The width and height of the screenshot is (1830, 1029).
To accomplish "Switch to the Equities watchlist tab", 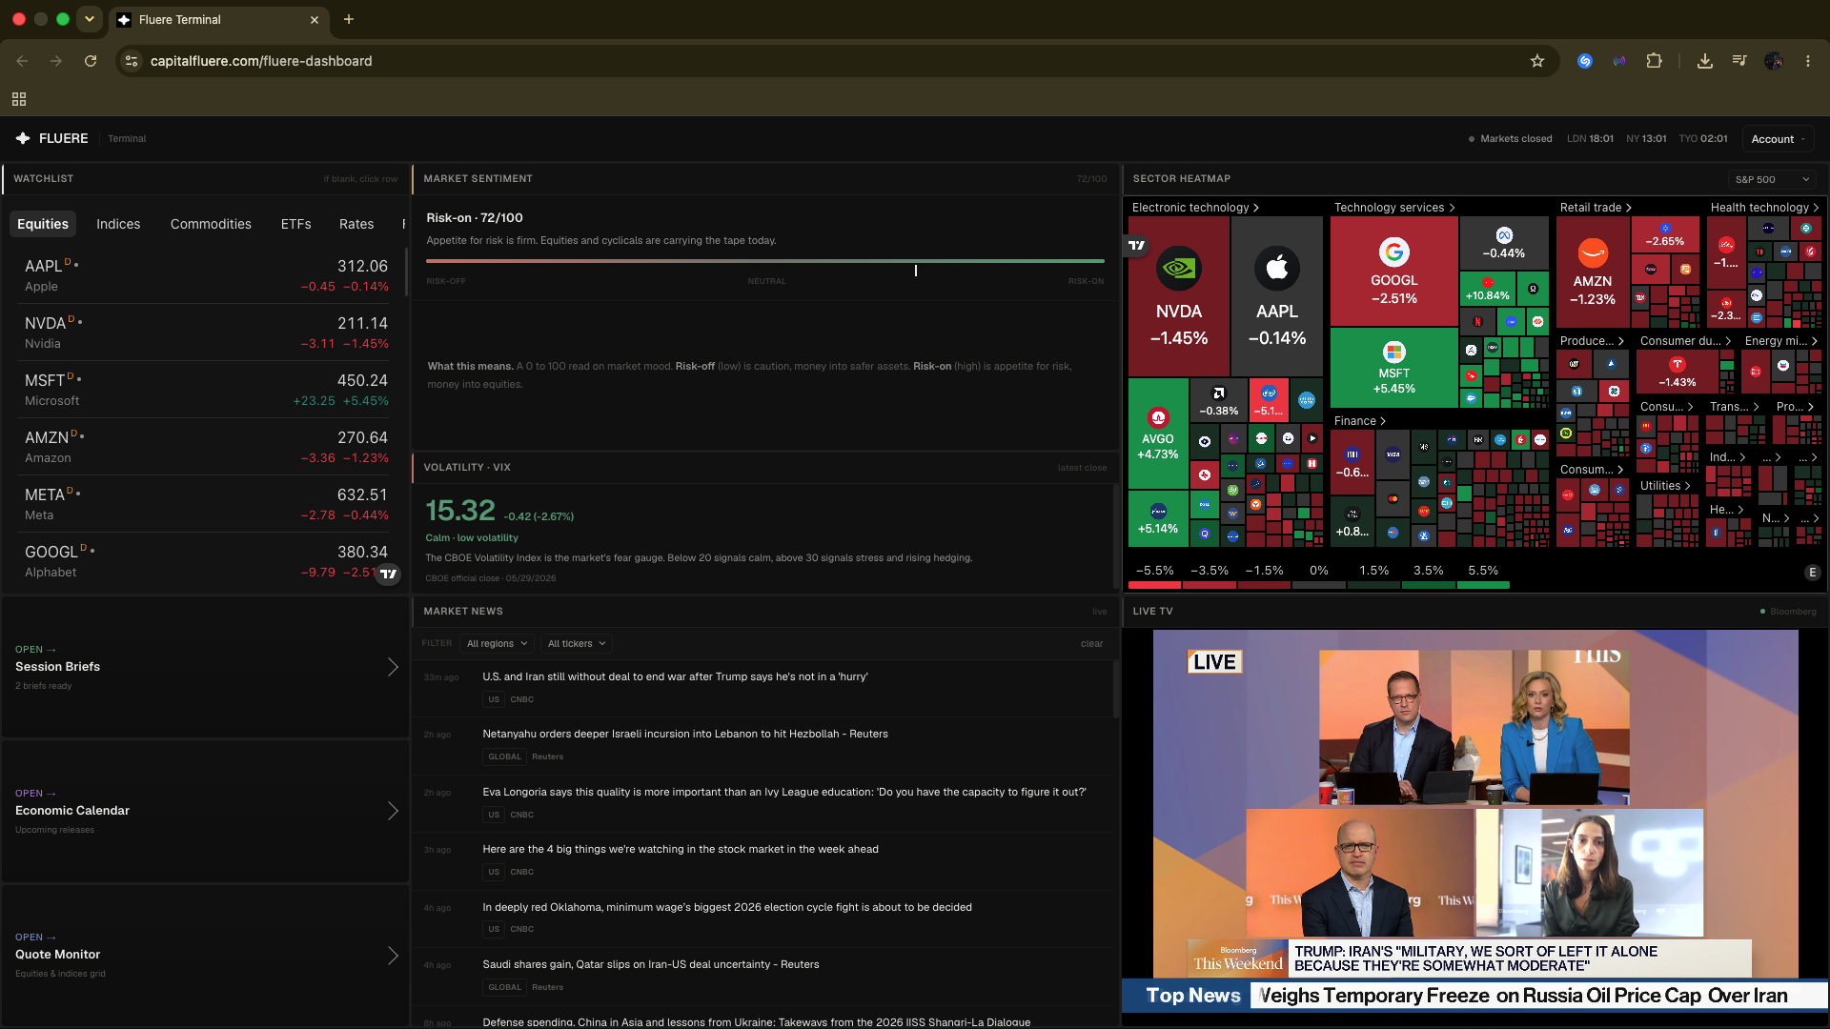I will [x=43, y=224].
